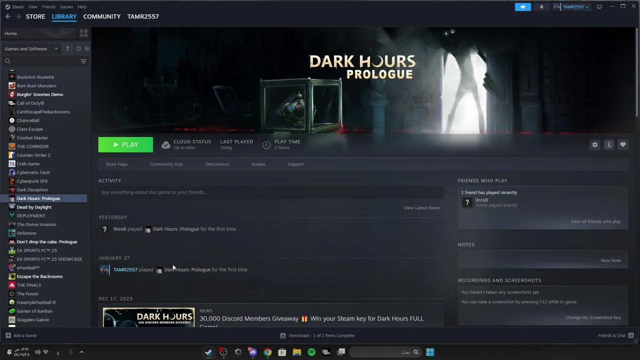Click the library search magnifier

[x=7, y=61]
